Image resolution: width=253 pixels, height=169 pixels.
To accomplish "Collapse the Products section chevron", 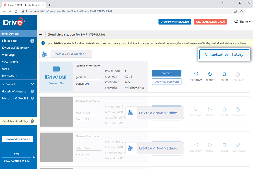I will tap(32, 84).
